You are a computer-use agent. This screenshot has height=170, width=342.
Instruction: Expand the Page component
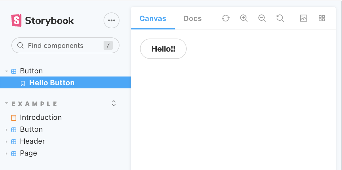coord(7,153)
